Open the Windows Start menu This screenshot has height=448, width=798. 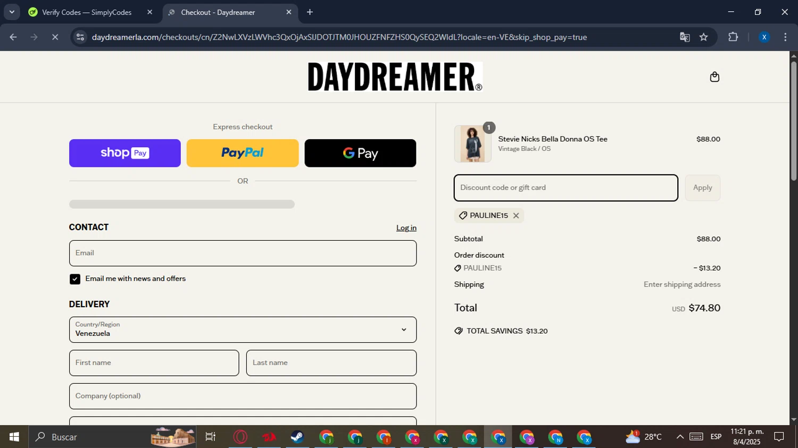[x=14, y=437]
